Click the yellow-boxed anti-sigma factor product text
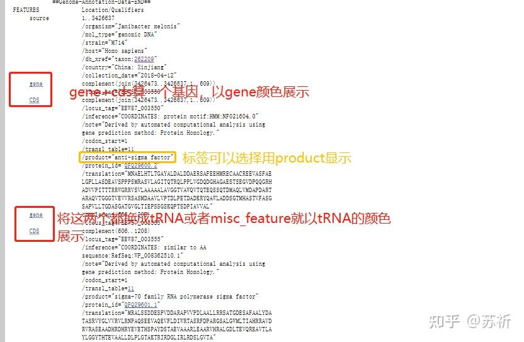This screenshot has width=524, height=342. coord(128,157)
